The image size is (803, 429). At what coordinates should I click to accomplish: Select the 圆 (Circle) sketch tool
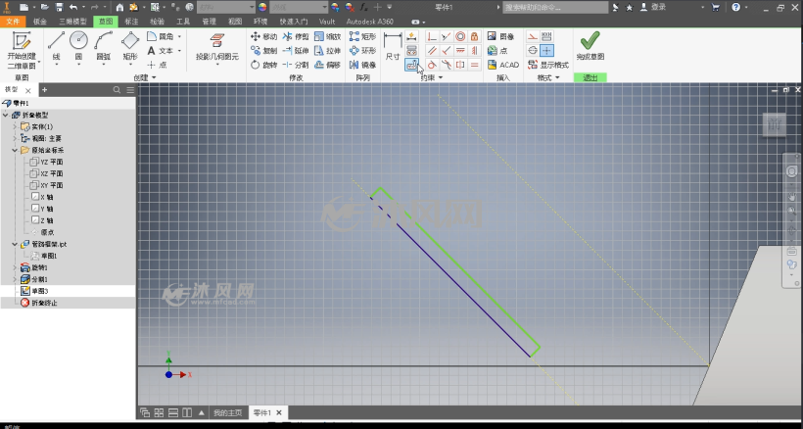point(78,47)
